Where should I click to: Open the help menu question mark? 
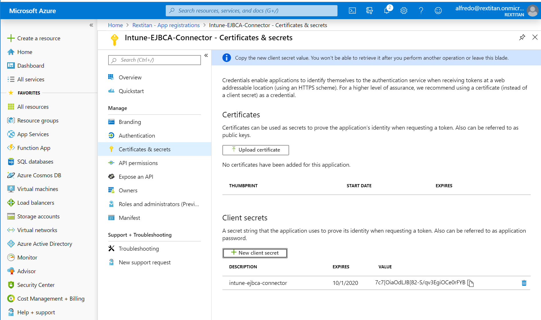click(x=421, y=10)
